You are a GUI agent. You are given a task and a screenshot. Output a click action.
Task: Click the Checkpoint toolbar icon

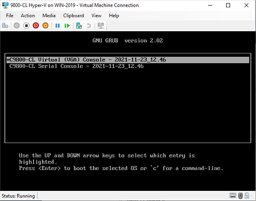point(79,26)
